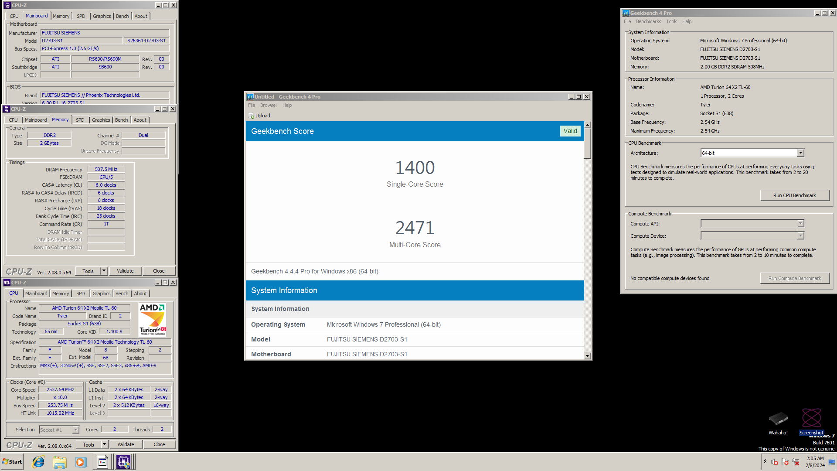Switch to Bench tab in bottom CPU-Z window
Screen dimensions: 837x471
(x=122, y=294)
